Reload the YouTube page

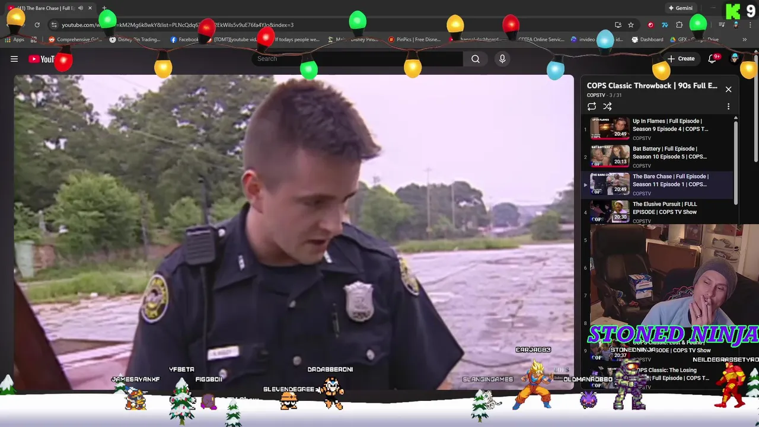[x=37, y=25]
